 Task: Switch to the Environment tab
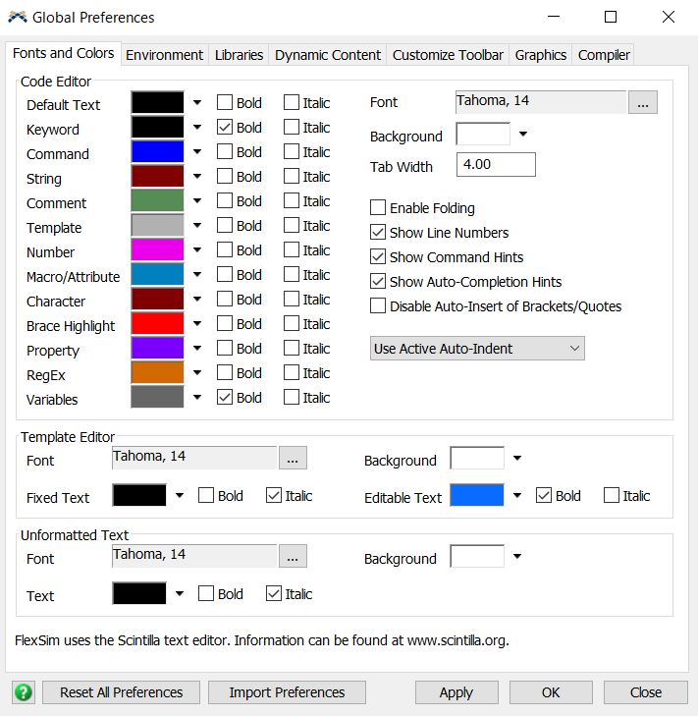164,55
